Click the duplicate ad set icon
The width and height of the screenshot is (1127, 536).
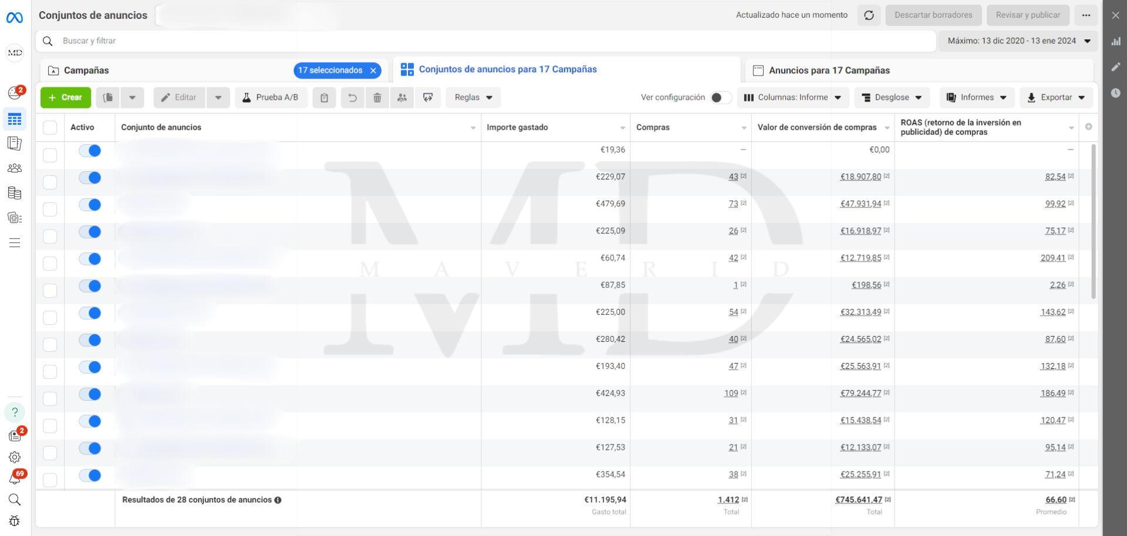[108, 98]
